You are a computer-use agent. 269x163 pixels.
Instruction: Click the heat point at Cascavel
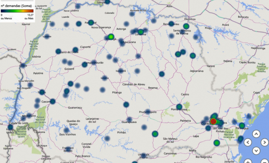(53, 101)
